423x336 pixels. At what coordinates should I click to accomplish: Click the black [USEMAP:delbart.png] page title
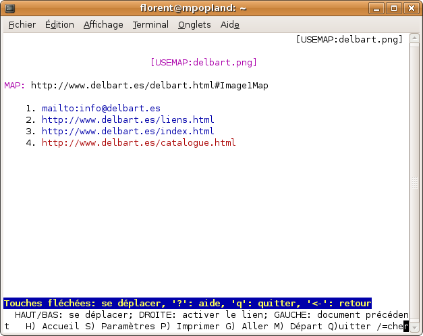(x=349, y=39)
